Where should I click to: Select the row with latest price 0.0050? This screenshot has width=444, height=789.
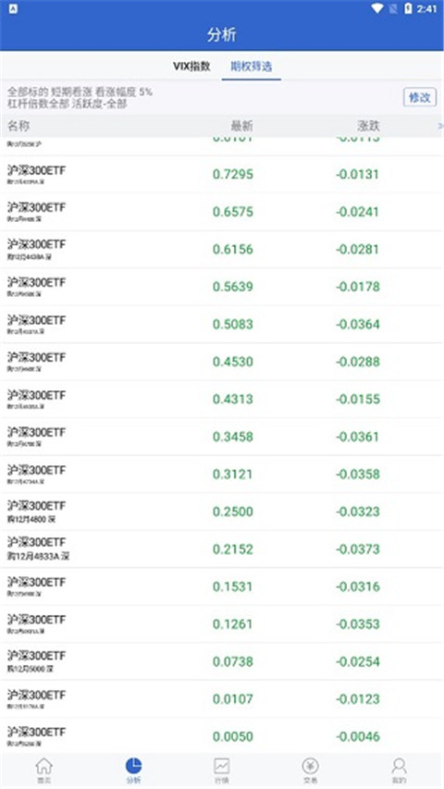click(222, 736)
